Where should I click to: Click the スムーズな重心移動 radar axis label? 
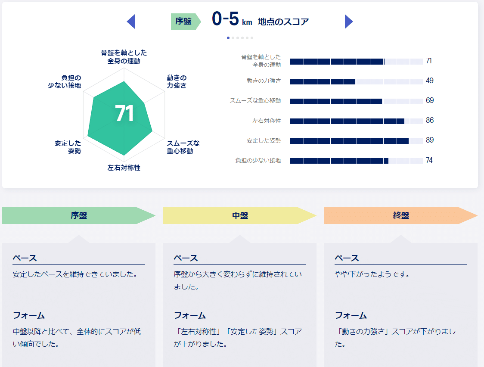(183, 147)
